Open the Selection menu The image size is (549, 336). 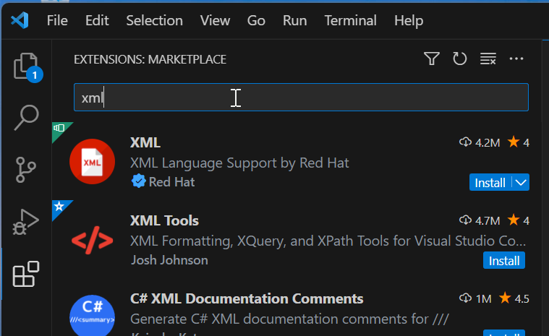point(154,21)
